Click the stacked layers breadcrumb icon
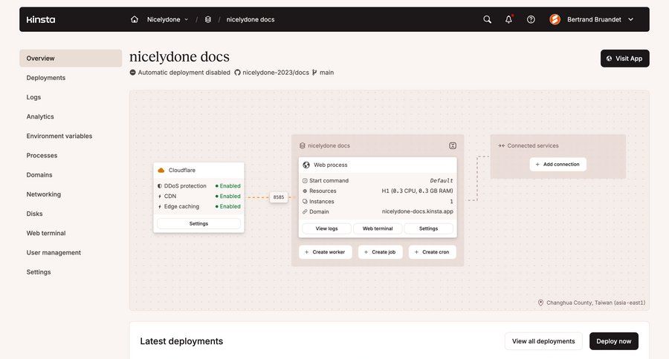Viewport: 669px width, 359px height. click(x=208, y=19)
